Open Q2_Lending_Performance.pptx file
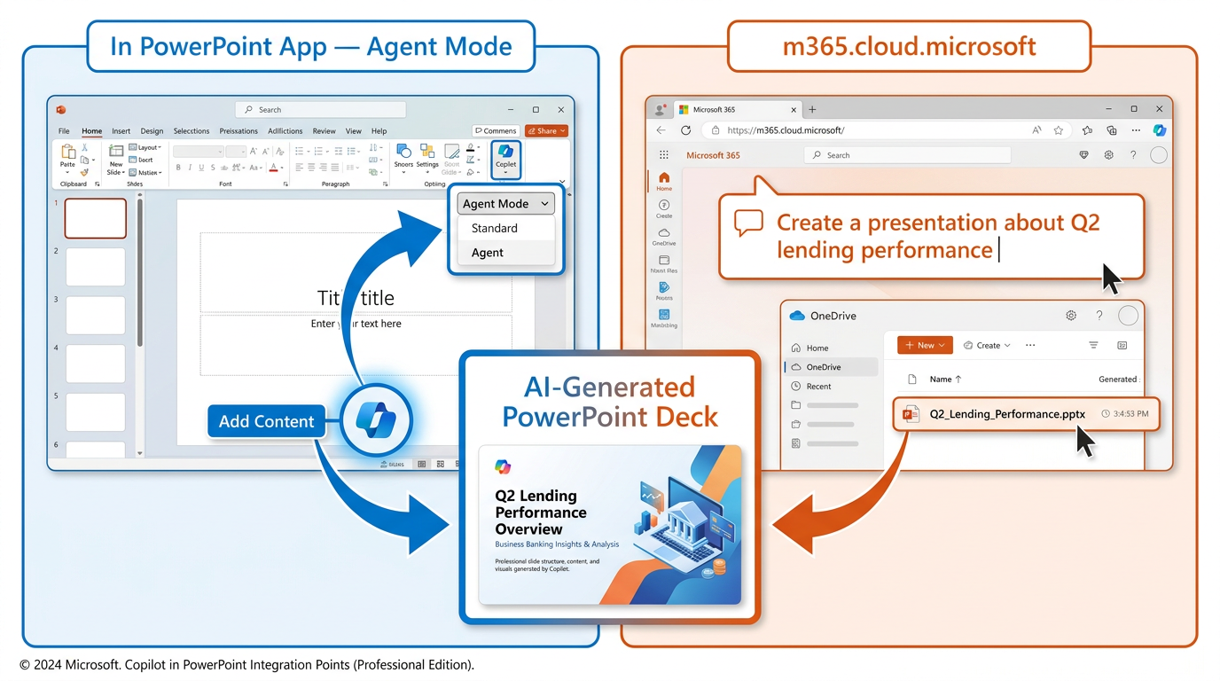 click(1026, 414)
